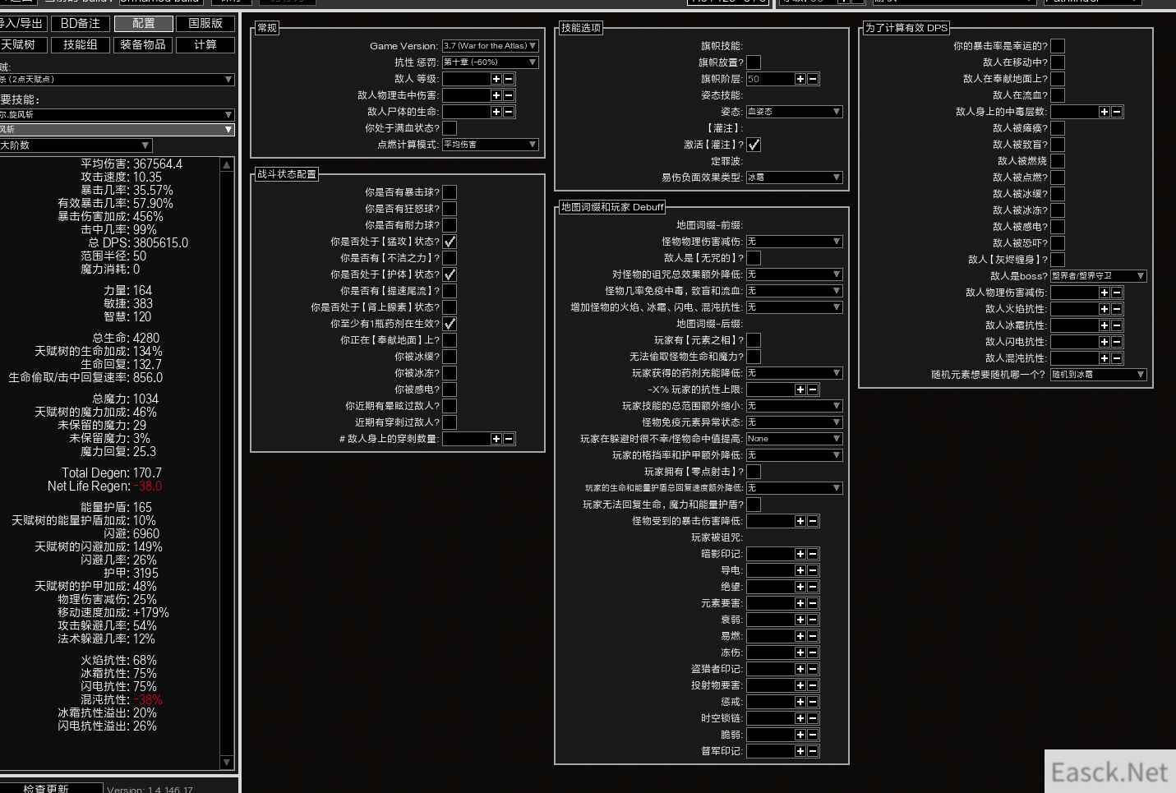
Task: Click minus for 敌人身上的穿刺数量
Action: 509,439
